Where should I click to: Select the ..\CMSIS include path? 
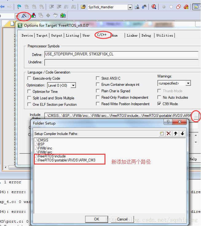(x=41, y=140)
